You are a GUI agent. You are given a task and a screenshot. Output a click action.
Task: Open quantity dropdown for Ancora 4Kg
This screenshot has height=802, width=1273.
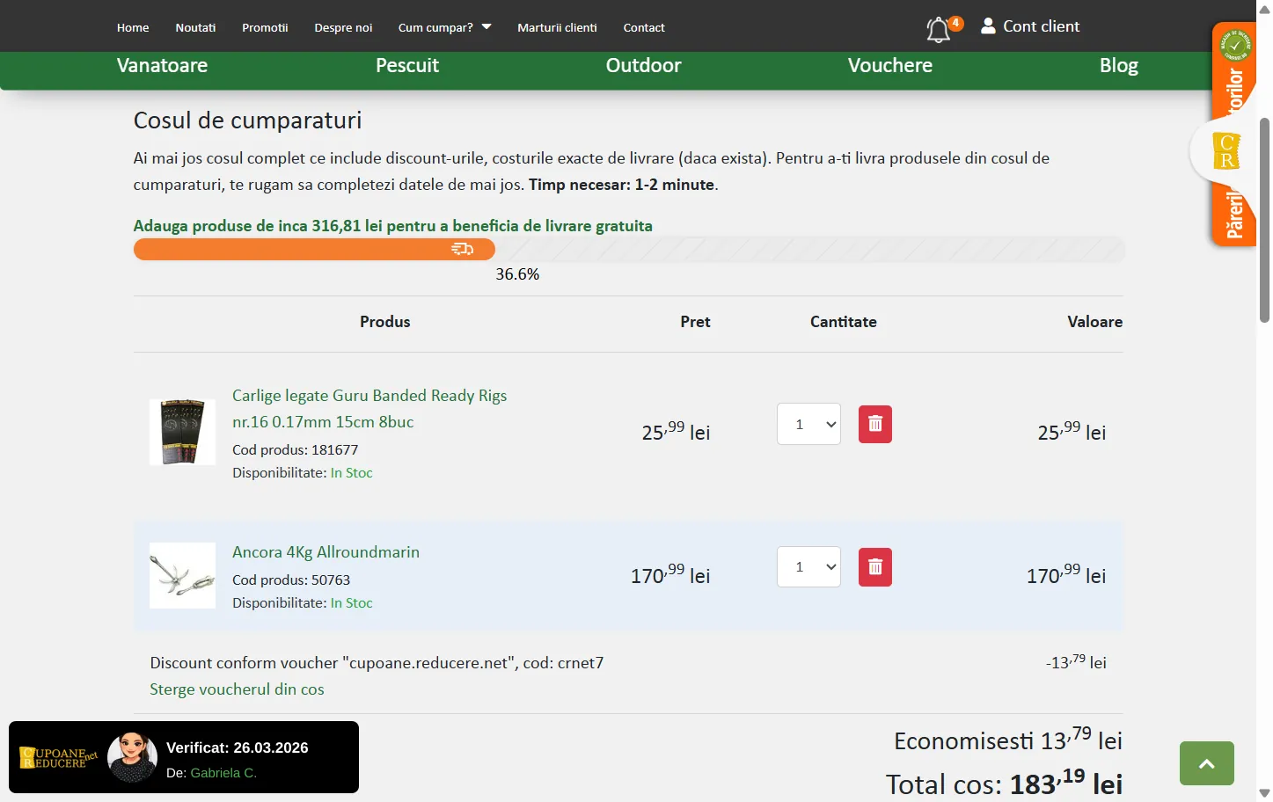point(808,567)
